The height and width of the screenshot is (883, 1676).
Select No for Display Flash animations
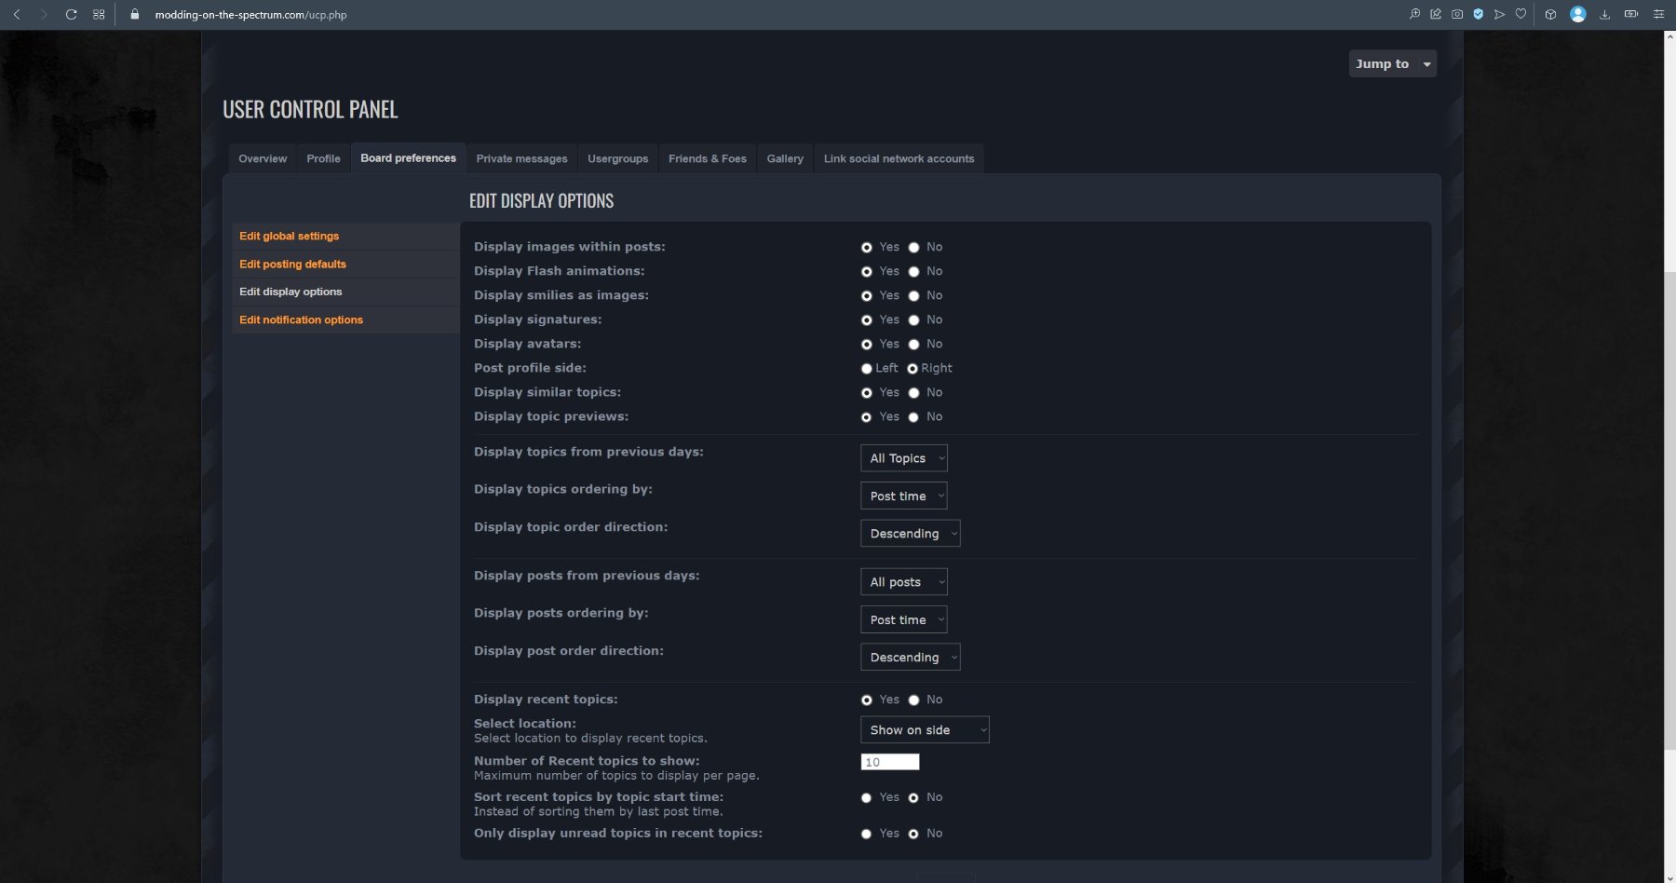[914, 272]
